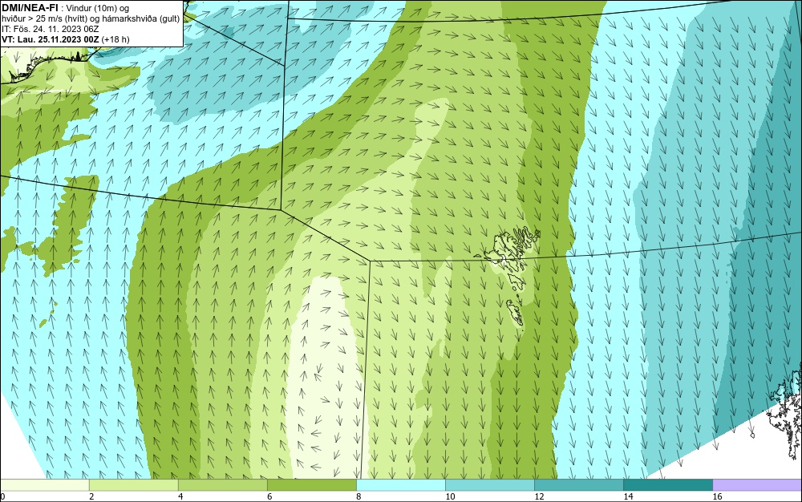Image resolution: width=802 pixels, height=502 pixels.
Task: Click the 6–8 m/s dark green legend swatch
Action: coord(311,484)
